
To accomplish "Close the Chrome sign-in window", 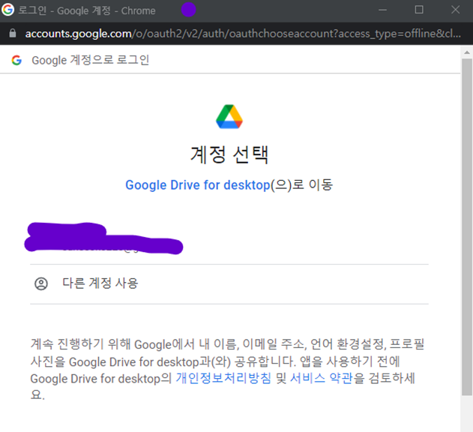I will [x=456, y=10].
